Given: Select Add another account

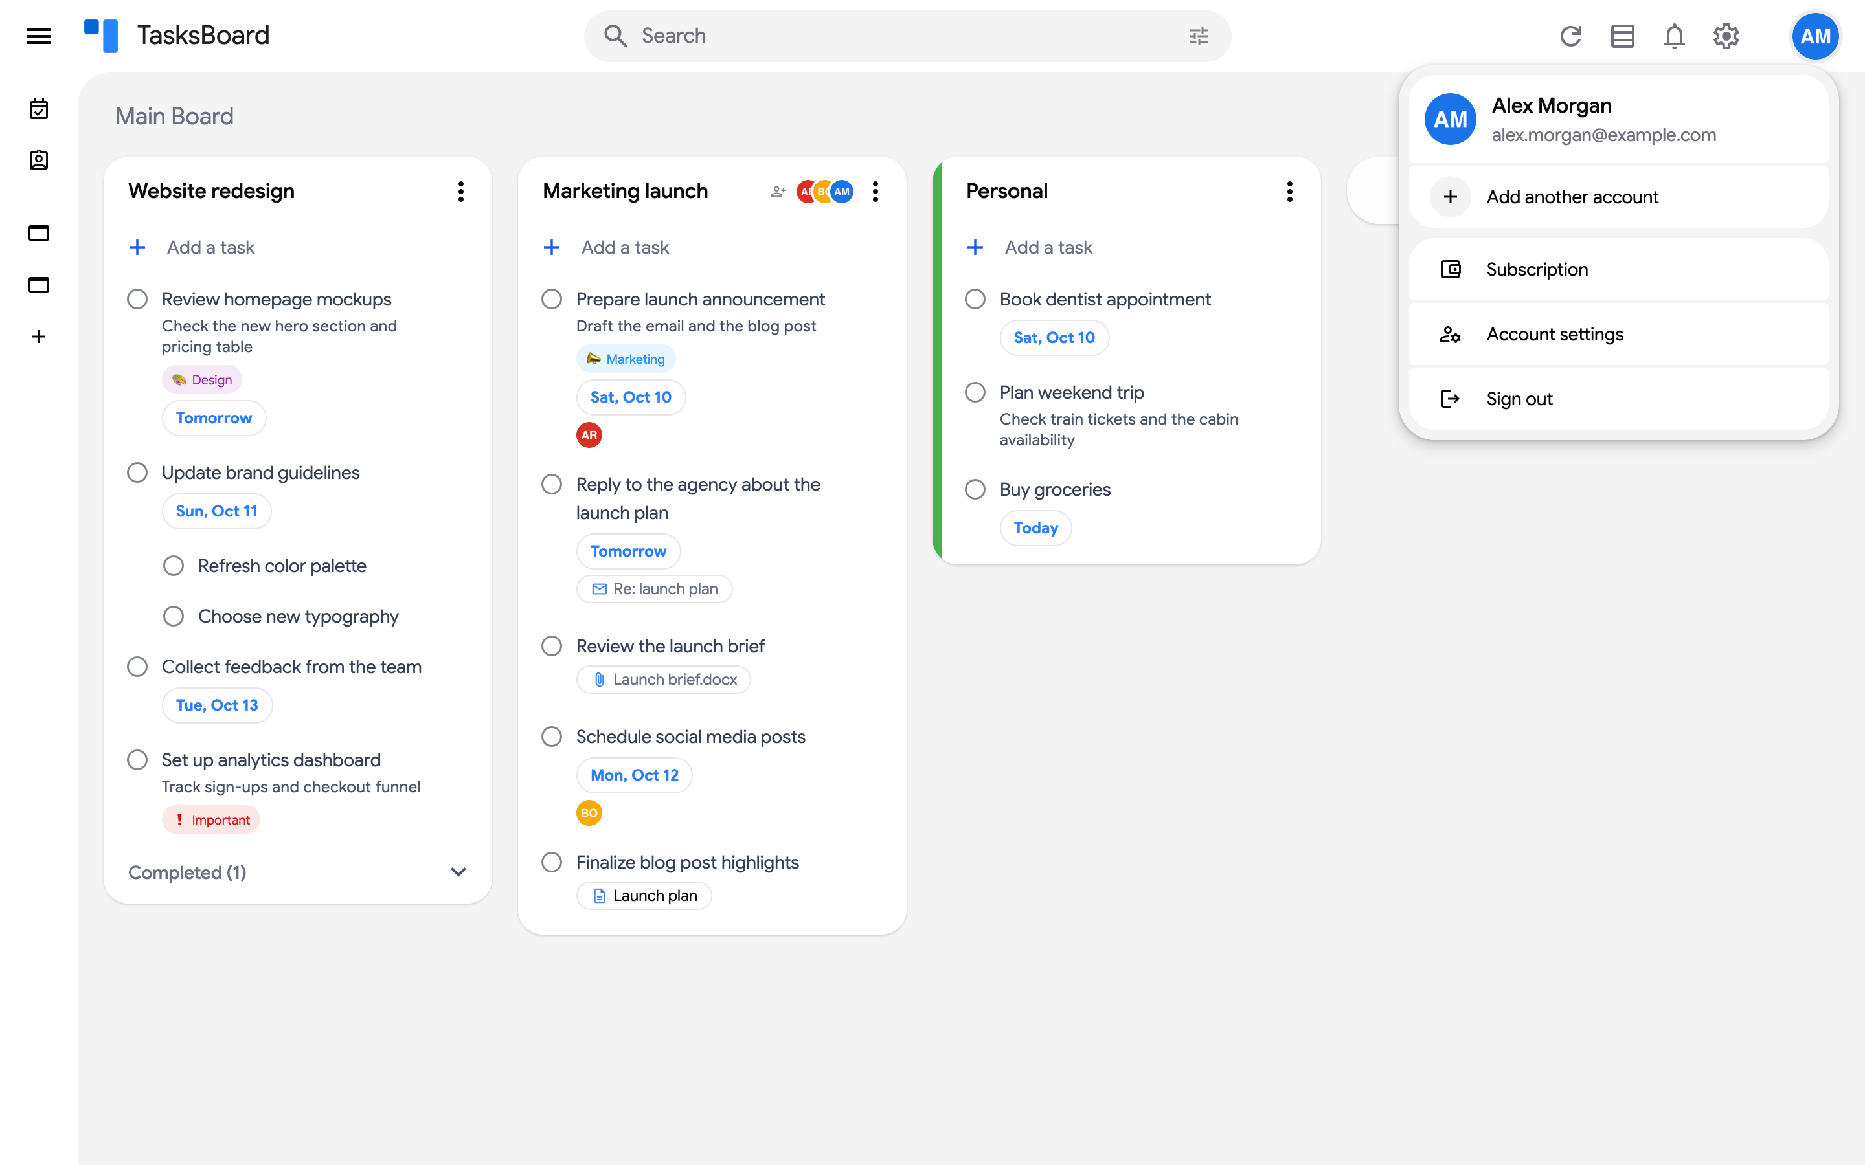Looking at the screenshot, I should point(1618,197).
